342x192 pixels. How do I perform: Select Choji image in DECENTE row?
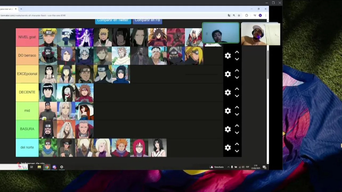[84, 93]
